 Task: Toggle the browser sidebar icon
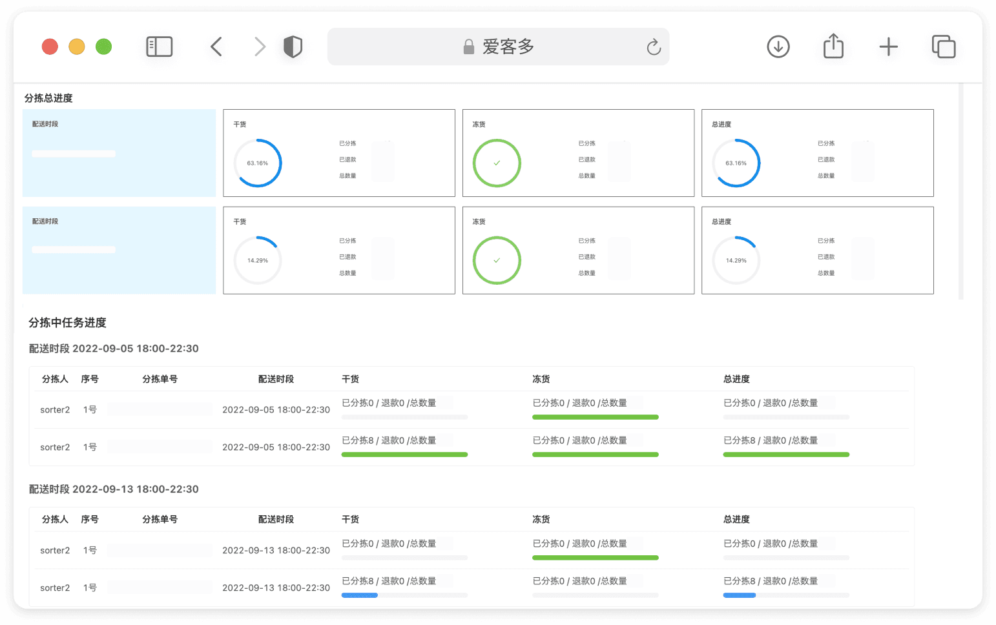(159, 46)
